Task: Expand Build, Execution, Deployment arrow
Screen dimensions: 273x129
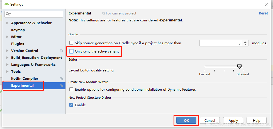Action: [7, 58]
